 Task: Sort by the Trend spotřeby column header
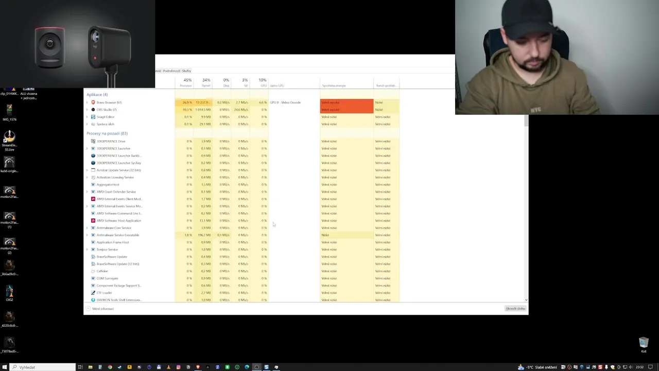386,82
